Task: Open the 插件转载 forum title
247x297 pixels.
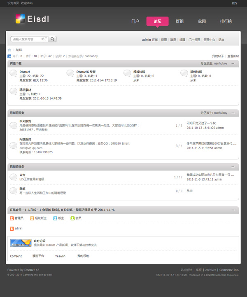Action: [x=196, y=72]
